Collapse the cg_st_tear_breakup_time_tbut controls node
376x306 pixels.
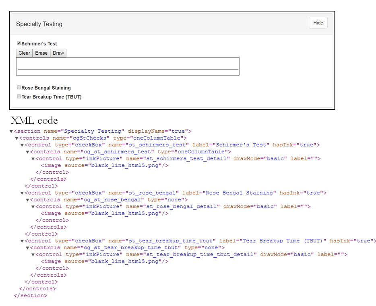(x=28, y=248)
